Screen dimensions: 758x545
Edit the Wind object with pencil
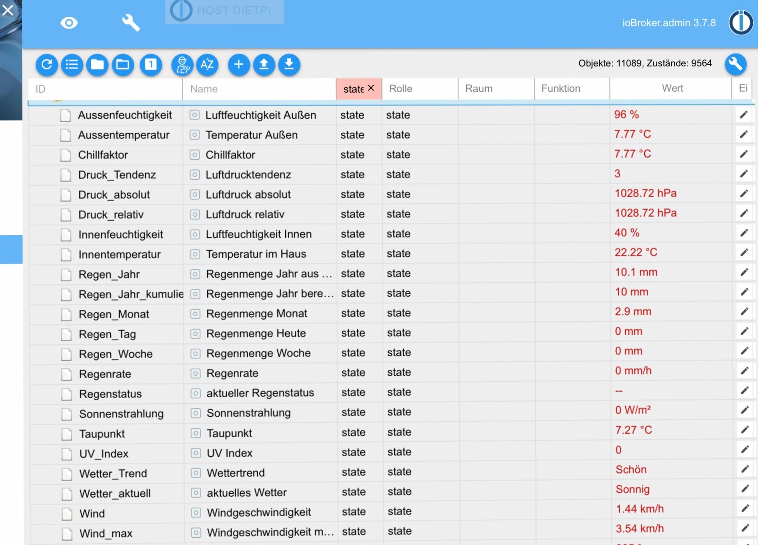tap(745, 509)
